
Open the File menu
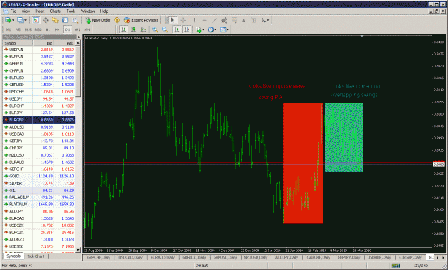[14, 11]
